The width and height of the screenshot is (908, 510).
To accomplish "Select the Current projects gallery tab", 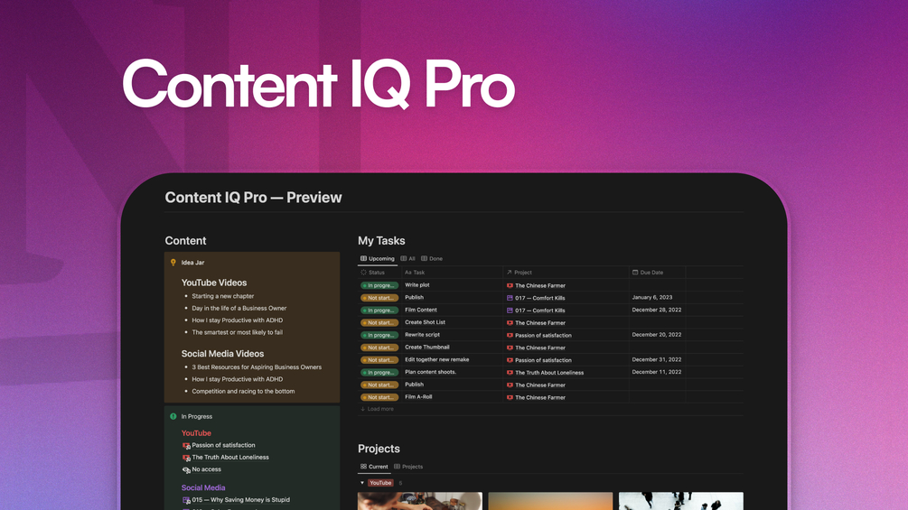I will pos(374,467).
